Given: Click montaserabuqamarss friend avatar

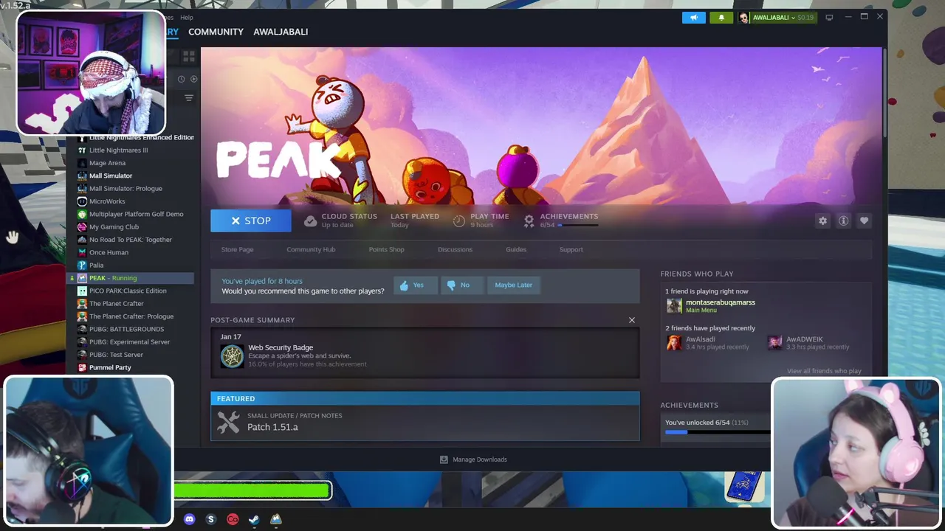Looking at the screenshot, I should click(674, 305).
